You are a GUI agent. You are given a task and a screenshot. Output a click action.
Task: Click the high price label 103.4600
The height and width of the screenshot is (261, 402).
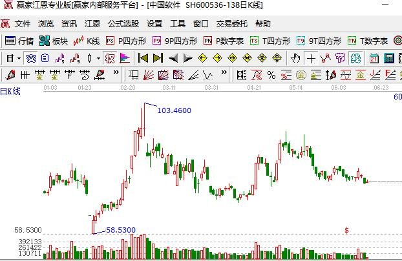(174, 110)
